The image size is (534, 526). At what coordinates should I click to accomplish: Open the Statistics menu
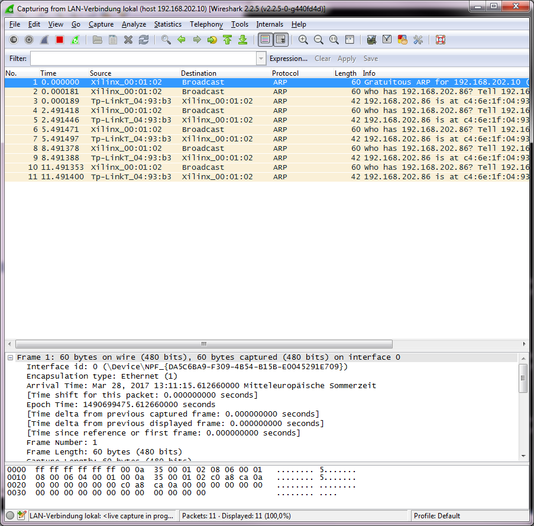coord(167,24)
